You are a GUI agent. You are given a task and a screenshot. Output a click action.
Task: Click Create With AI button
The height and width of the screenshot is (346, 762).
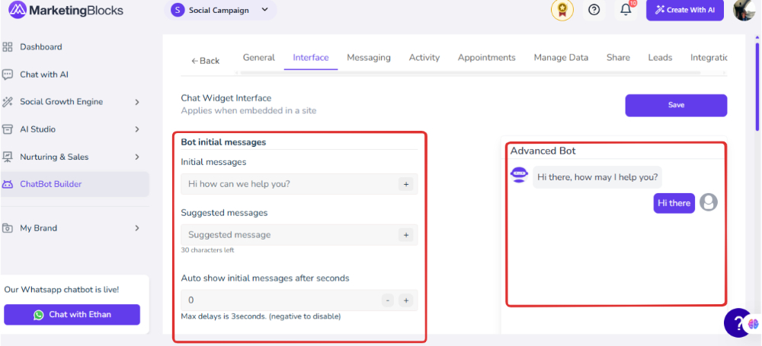click(685, 10)
